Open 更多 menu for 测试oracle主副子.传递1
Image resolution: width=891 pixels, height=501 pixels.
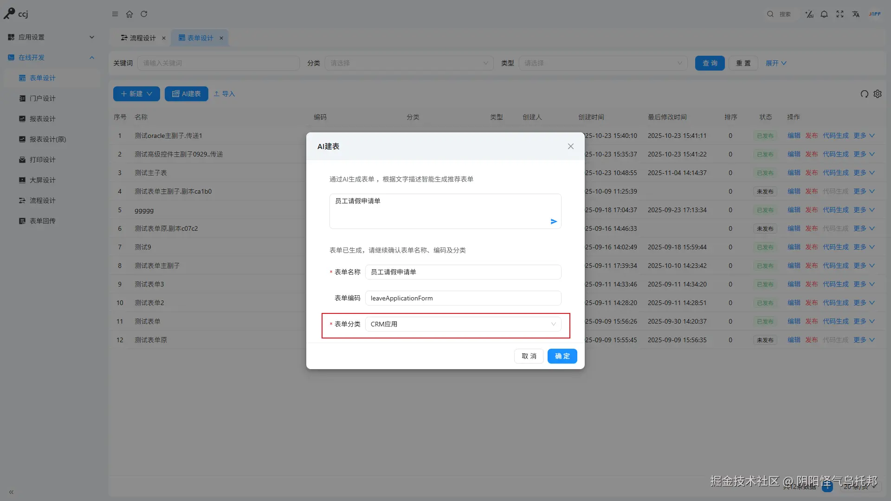coord(864,136)
